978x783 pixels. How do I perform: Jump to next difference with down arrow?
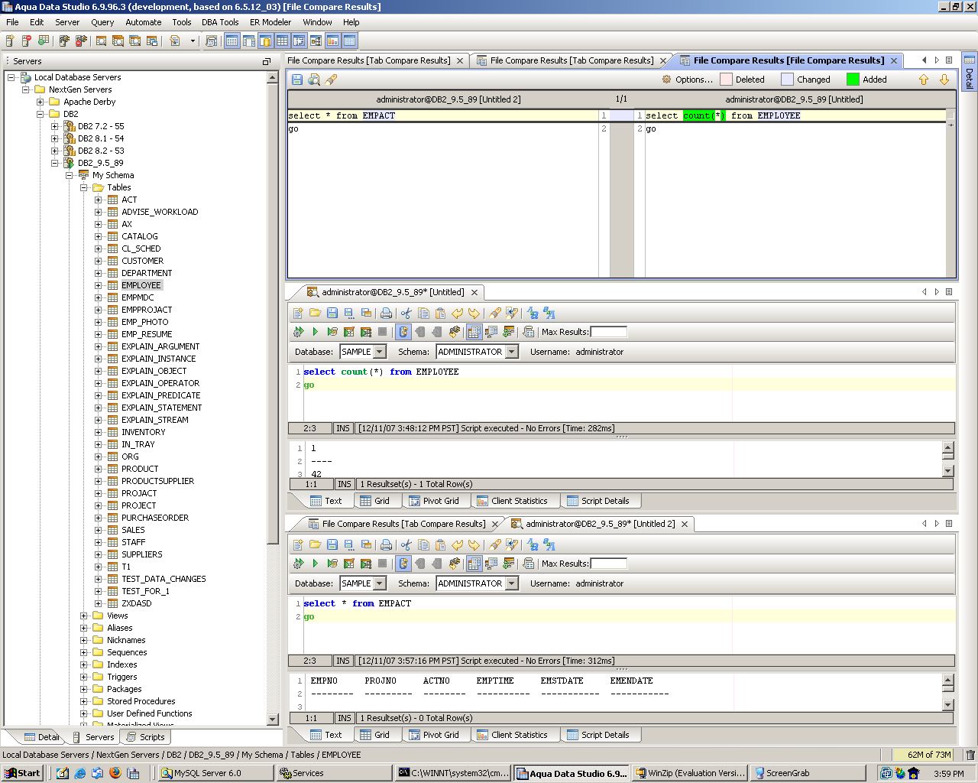pos(944,80)
